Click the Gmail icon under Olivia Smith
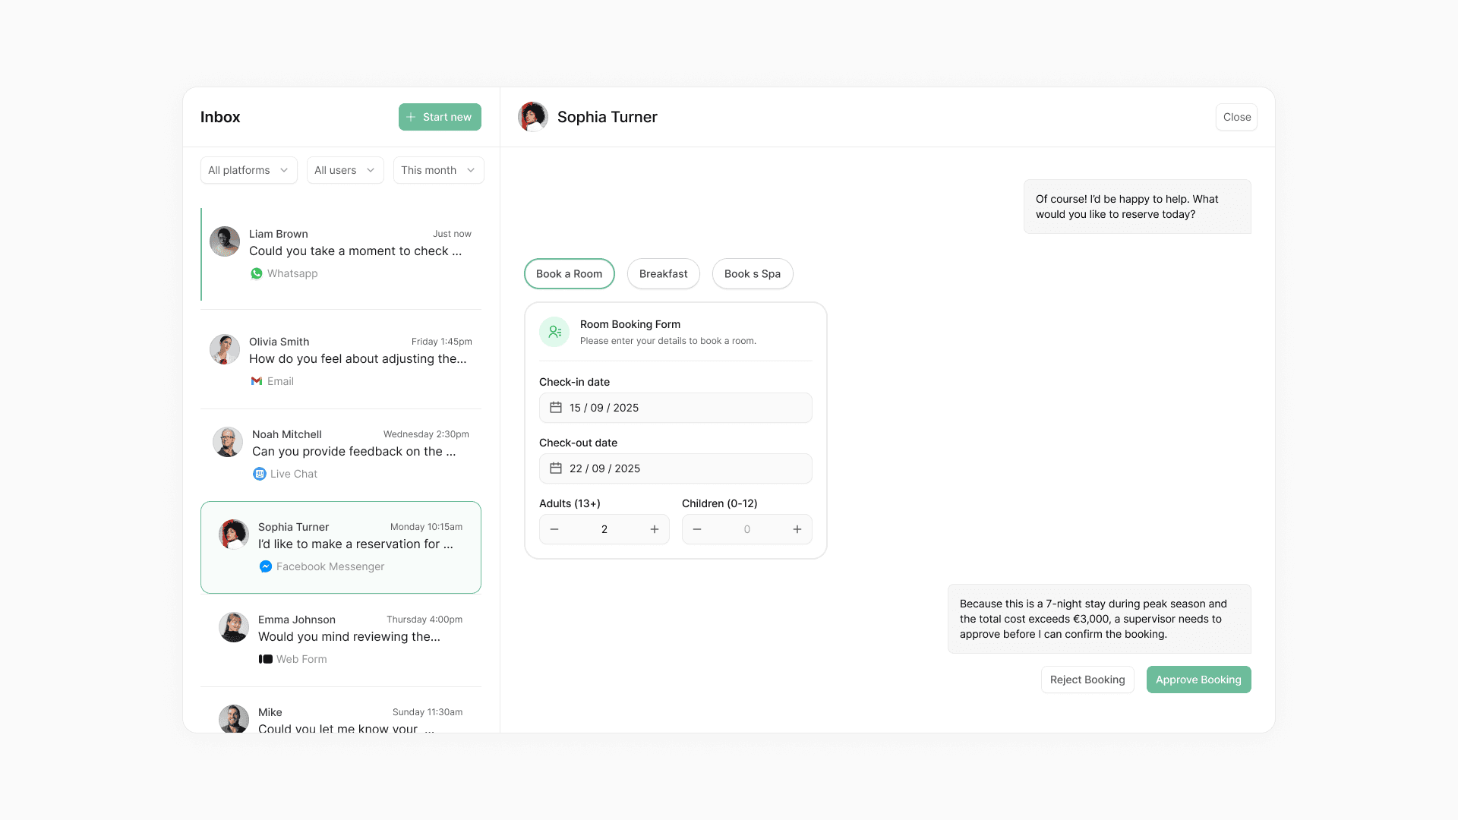1458x820 pixels. pyautogui.click(x=257, y=381)
